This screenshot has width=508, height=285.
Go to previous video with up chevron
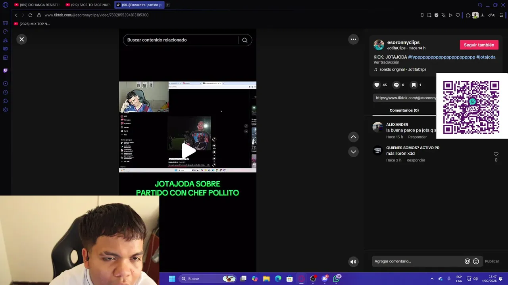(x=353, y=137)
